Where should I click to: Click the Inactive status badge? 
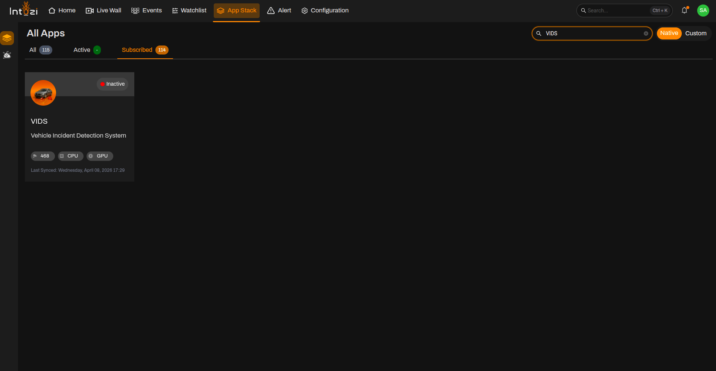(112, 84)
